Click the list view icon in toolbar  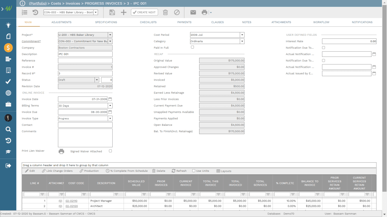(x=25, y=12)
